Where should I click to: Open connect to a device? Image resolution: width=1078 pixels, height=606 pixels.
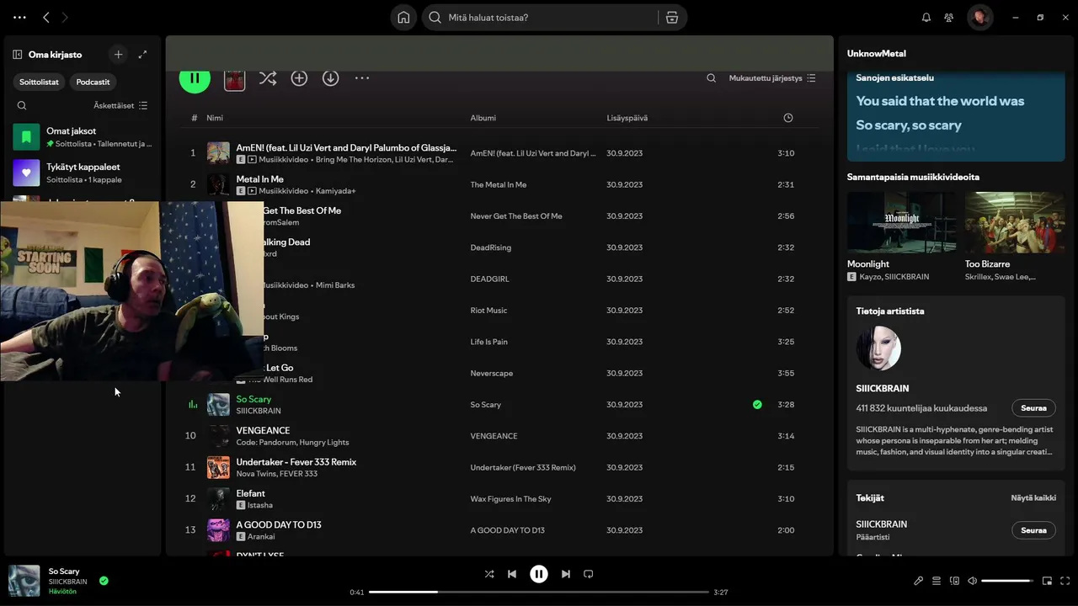pyautogui.click(x=954, y=581)
